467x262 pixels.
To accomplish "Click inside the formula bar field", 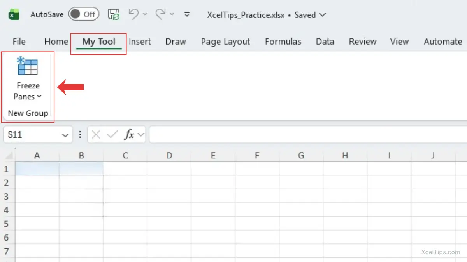I will pos(307,135).
